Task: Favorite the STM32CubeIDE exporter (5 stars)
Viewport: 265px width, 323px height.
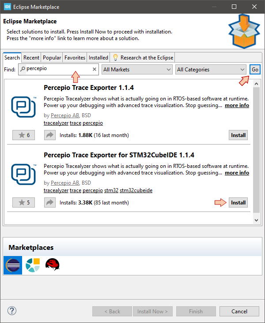Action: click(x=23, y=203)
